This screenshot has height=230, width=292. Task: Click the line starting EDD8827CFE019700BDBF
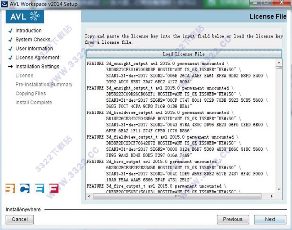pyautogui.click(x=174, y=70)
